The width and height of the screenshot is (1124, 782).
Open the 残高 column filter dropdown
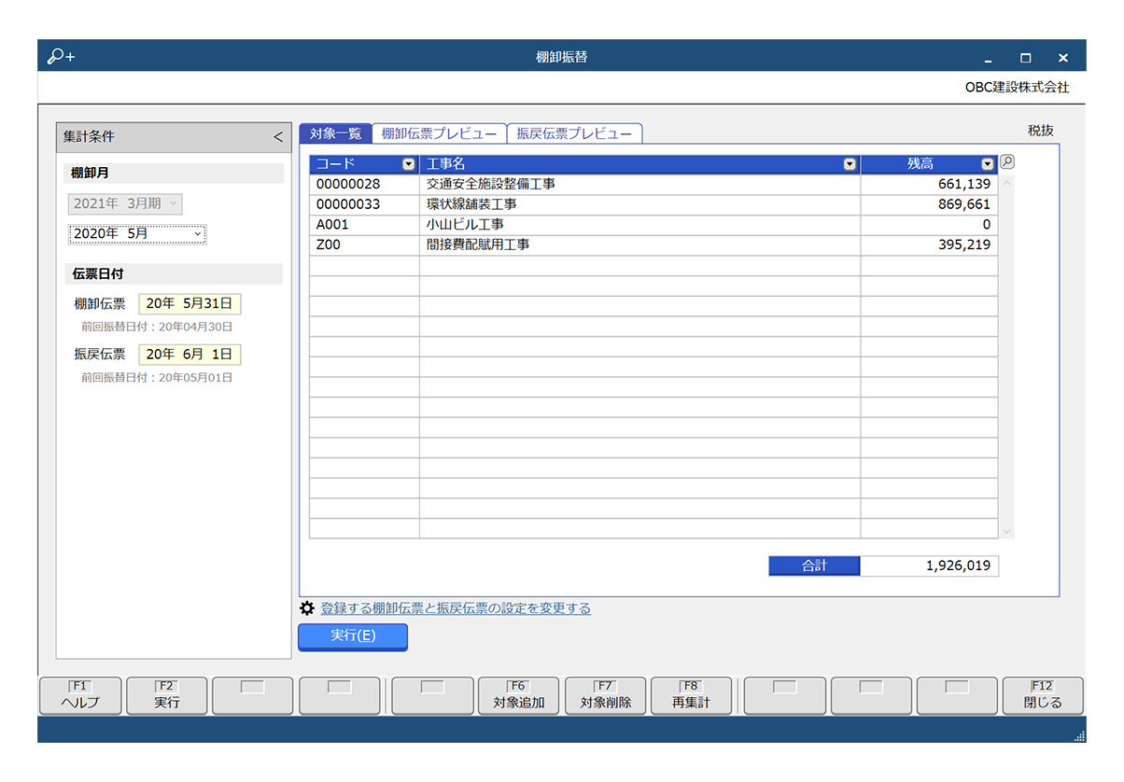(988, 164)
